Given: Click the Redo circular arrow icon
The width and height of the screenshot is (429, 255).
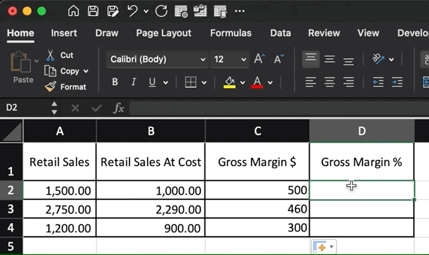Looking at the screenshot, I should click(x=161, y=11).
